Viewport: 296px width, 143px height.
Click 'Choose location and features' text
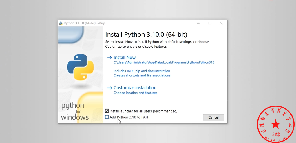[x=135, y=93]
